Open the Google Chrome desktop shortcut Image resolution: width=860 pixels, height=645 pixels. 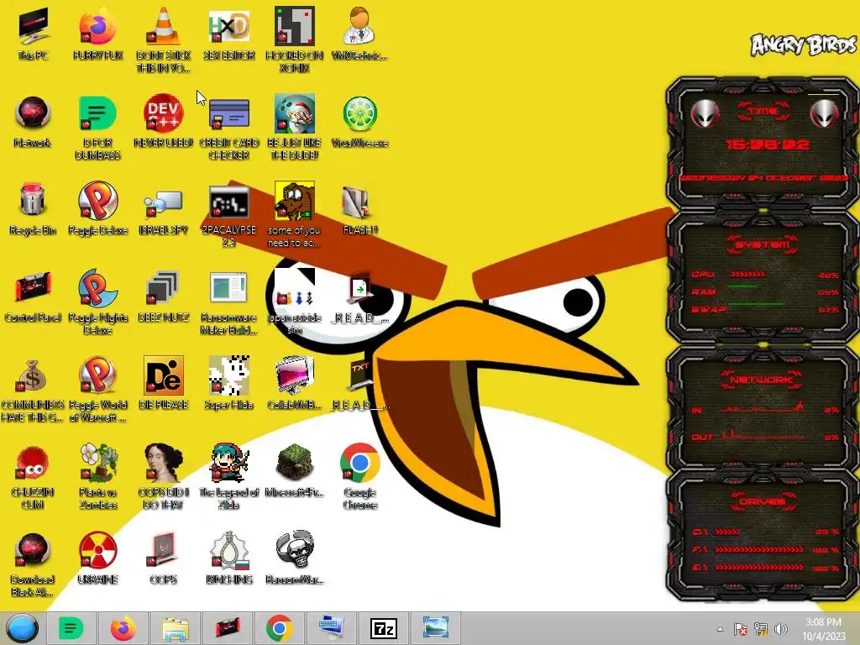point(359,477)
